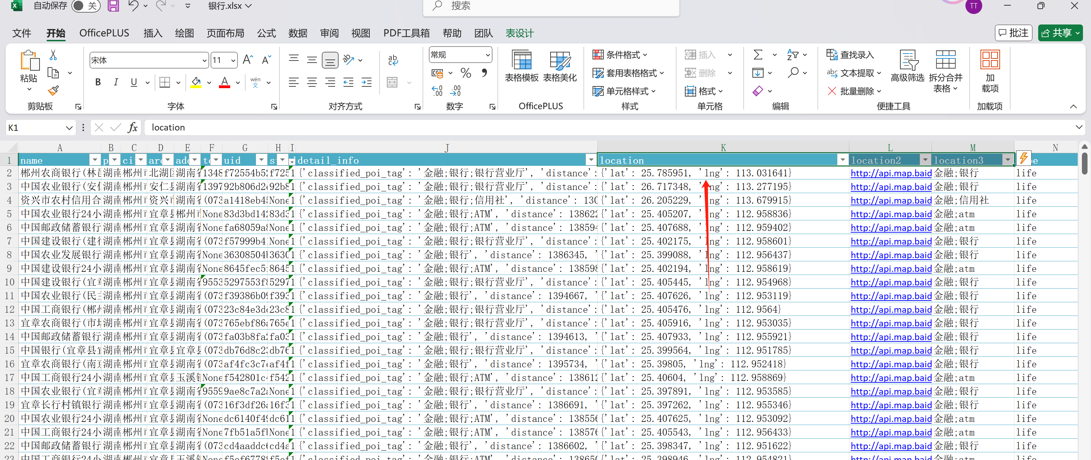Image resolution: width=1091 pixels, height=460 pixels.
Task: Switch to OfficePLUS tab
Action: click(x=104, y=33)
